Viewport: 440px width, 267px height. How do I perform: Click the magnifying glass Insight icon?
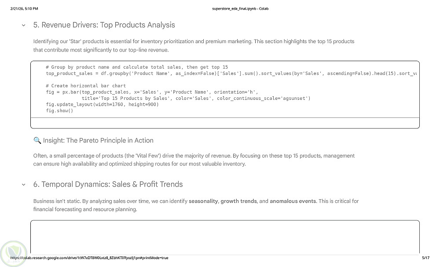click(37, 141)
